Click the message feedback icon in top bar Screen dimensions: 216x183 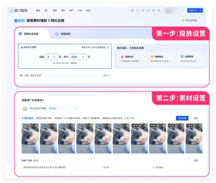[153, 10]
